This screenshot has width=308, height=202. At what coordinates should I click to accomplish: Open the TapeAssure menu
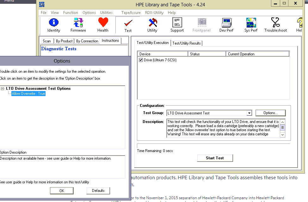[131, 13]
